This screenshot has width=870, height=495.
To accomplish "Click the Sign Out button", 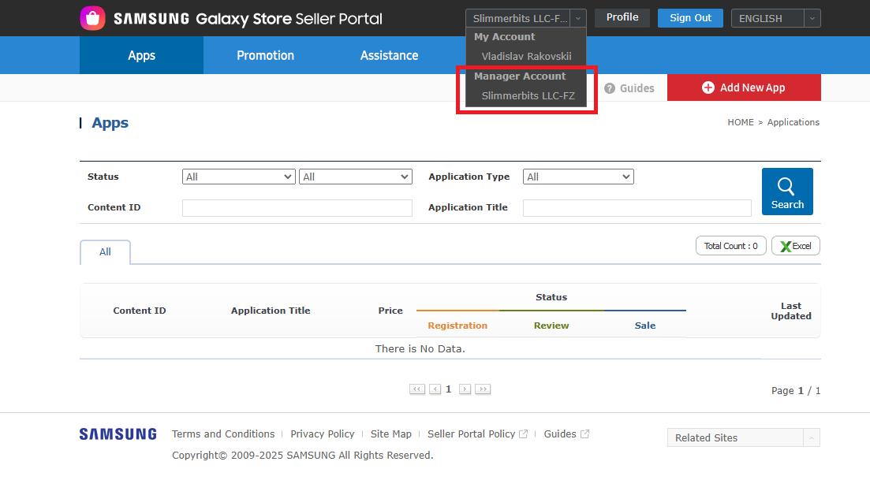I will pos(690,18).
